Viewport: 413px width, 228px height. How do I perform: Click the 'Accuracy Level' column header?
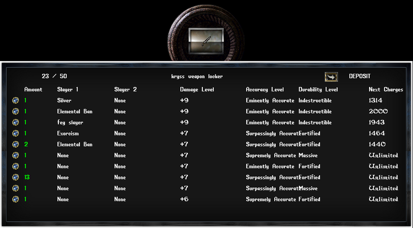pos(265,90)
